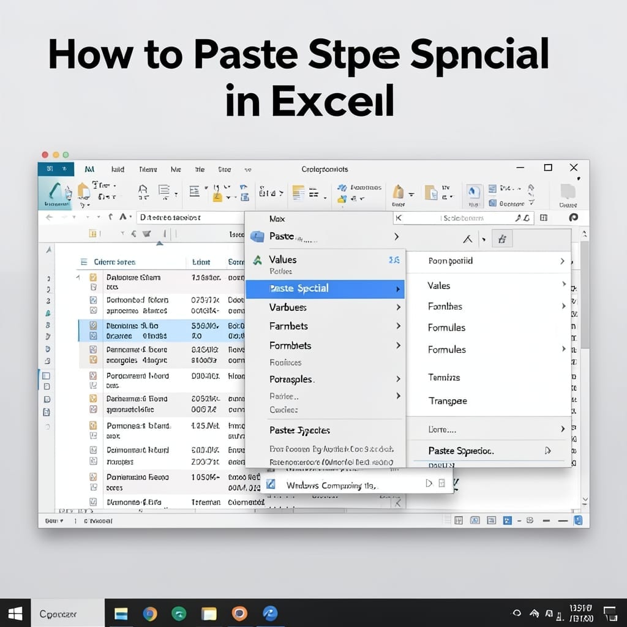This screenshot has width=627, height=627.
Task: Click the status bar zoom slider
Action: point(555,520)
